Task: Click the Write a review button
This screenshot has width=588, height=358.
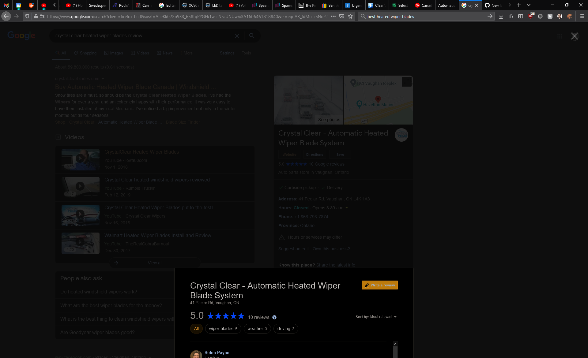Action: tap(380, 285)
